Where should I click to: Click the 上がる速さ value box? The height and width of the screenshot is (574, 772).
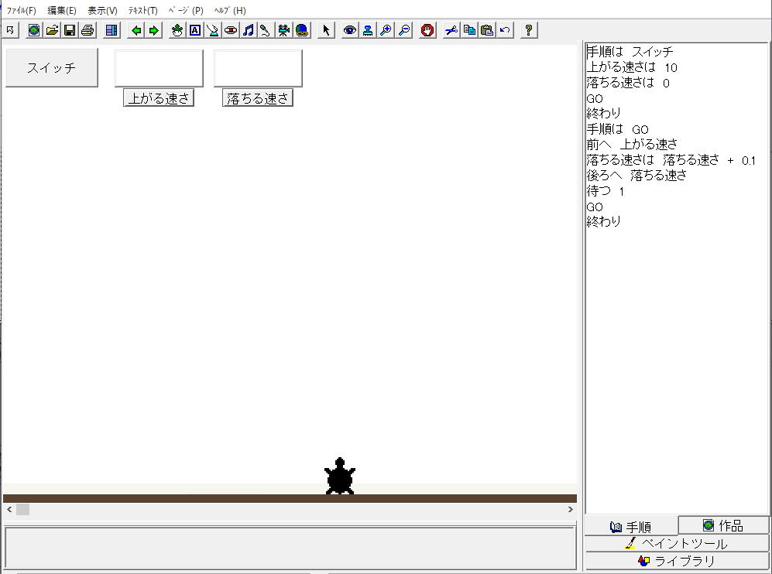click(159, 68)
